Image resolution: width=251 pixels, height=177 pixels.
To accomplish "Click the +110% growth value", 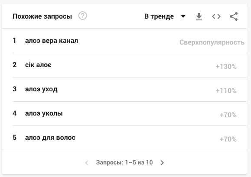I will coord(226,91).
